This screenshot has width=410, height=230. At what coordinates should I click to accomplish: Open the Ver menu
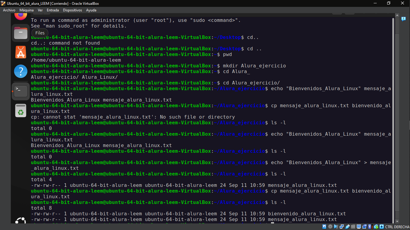coord(40,10)
